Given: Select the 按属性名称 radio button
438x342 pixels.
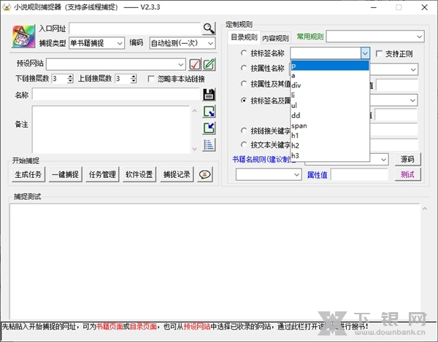Looking at the screenshot, I should [x=244, y=68].
